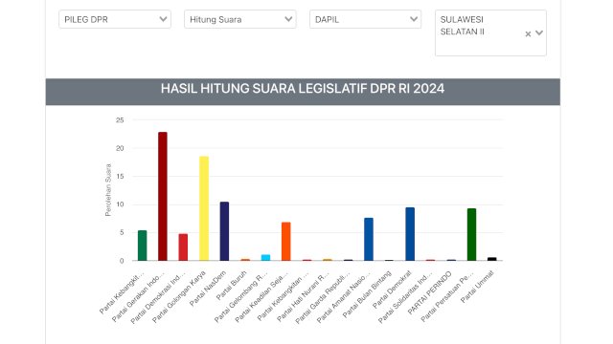Click the green Partai Kebangkitan bar
The image size is (613, 344).
[x=143, y=246]
